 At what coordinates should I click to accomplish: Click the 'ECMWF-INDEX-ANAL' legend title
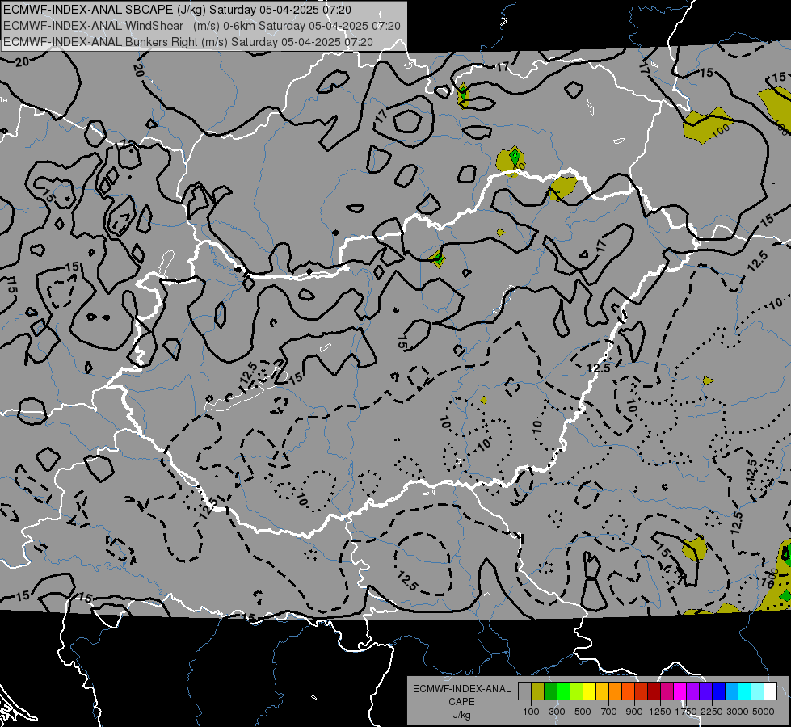pos(462,689)
